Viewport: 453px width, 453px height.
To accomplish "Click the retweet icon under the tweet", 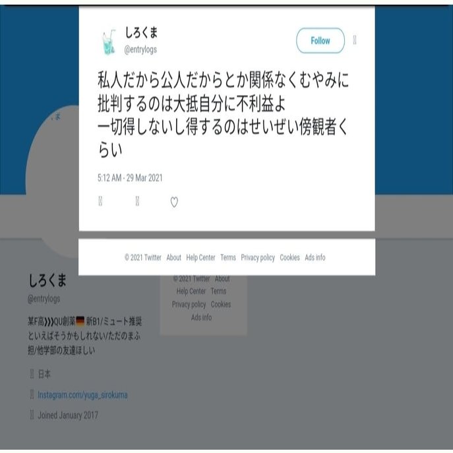I will click(x=138, y=201).
